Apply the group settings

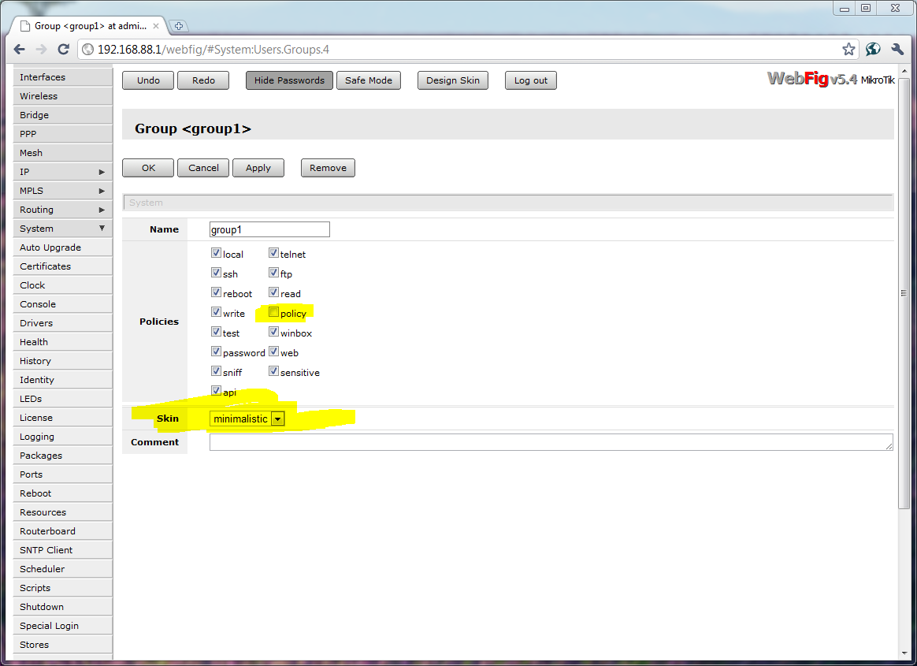click(258, 168)
